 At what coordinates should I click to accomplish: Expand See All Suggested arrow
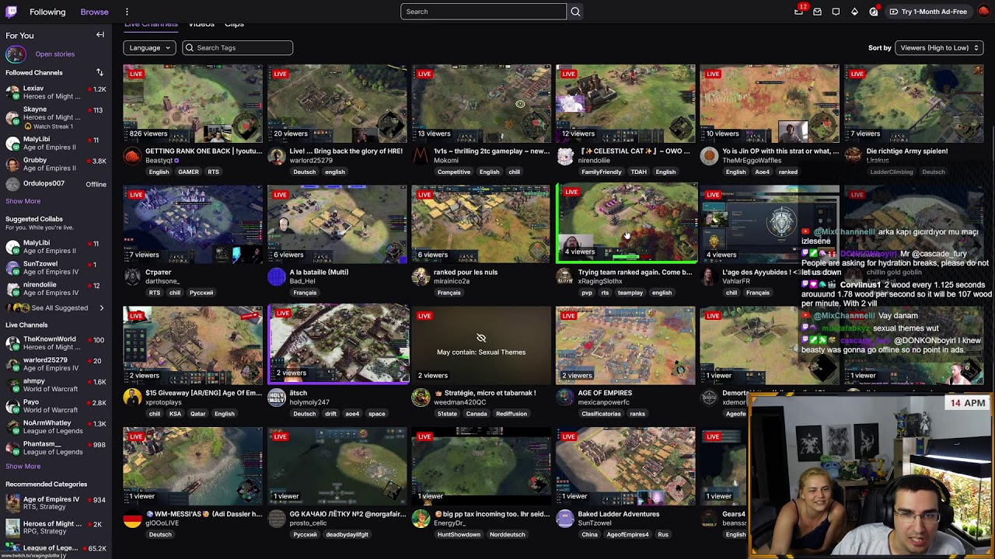[101, 308]
